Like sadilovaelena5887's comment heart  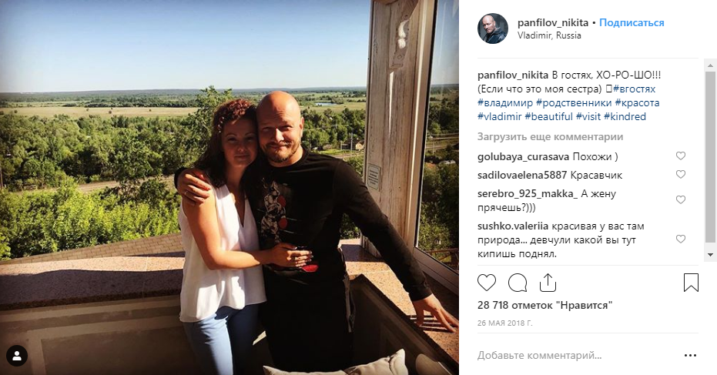681,174
